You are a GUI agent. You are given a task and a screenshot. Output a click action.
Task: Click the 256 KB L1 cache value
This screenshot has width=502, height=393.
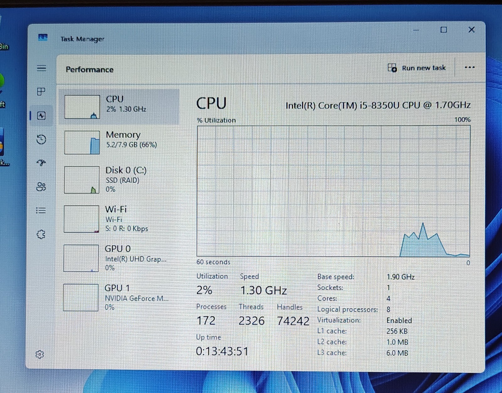[397, 331]
